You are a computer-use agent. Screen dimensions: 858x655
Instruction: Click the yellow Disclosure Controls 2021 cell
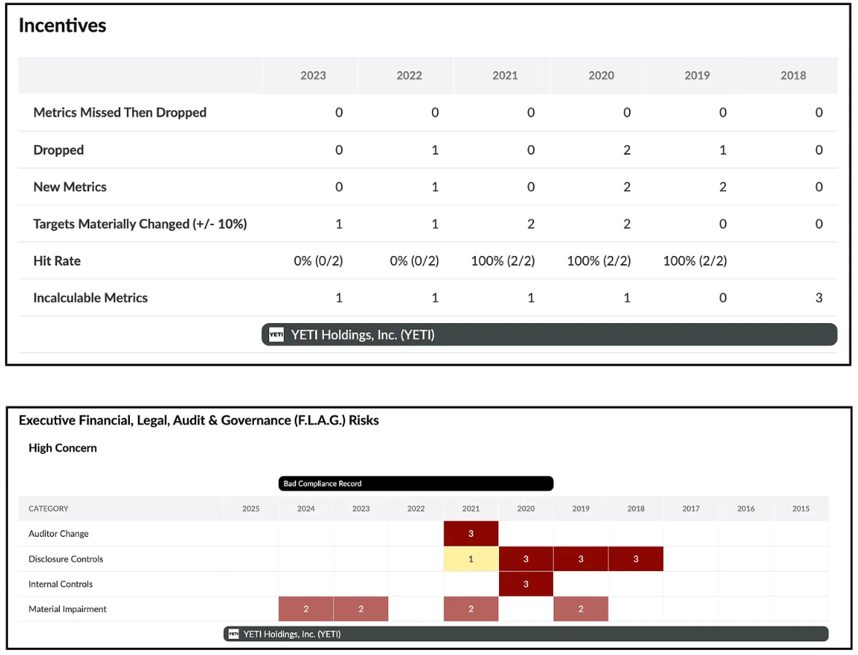471,559
